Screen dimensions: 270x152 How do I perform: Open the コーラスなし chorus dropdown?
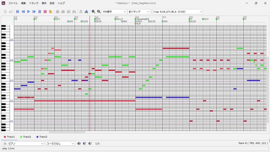point(60,143)
